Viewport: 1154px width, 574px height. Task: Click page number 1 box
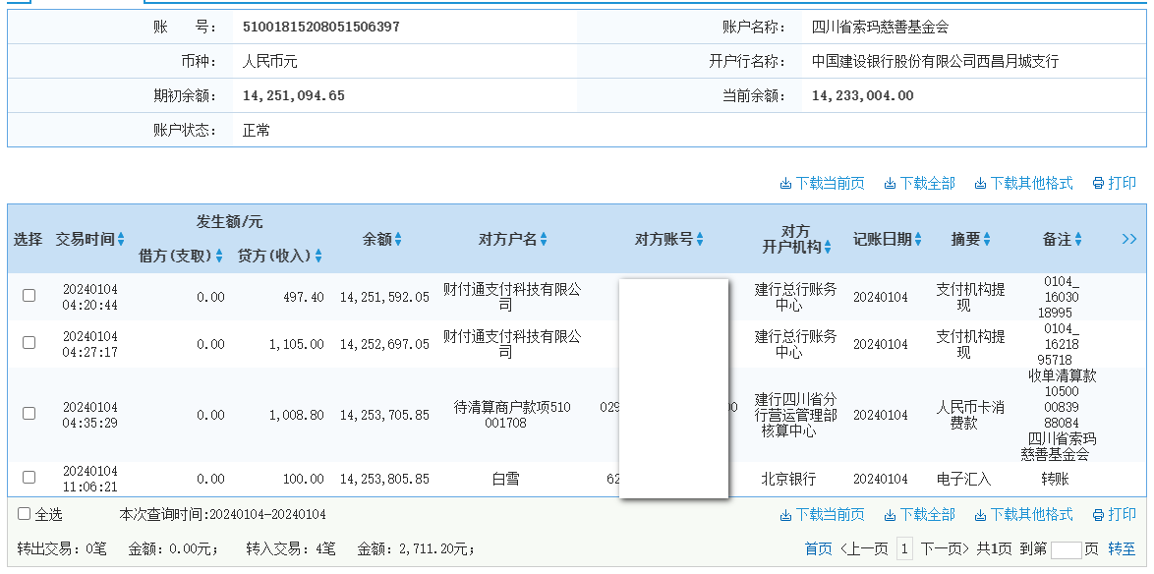pos(905,549)
